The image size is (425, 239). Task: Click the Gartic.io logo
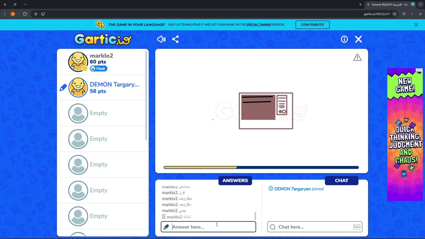tap(103, 39)
